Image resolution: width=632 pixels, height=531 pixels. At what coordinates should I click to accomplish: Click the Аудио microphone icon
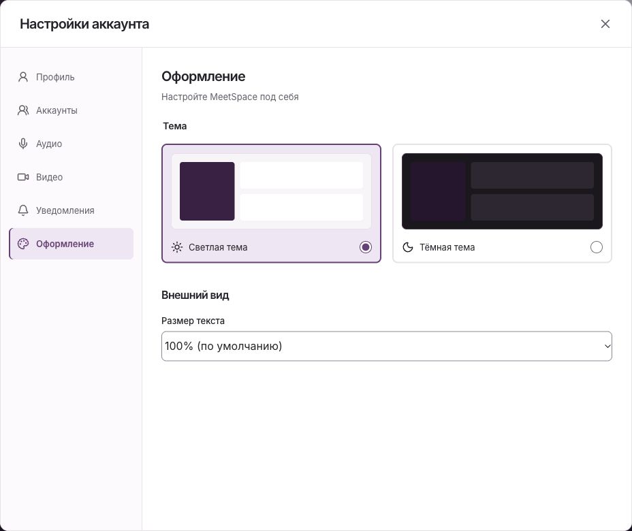coord(23,144)
